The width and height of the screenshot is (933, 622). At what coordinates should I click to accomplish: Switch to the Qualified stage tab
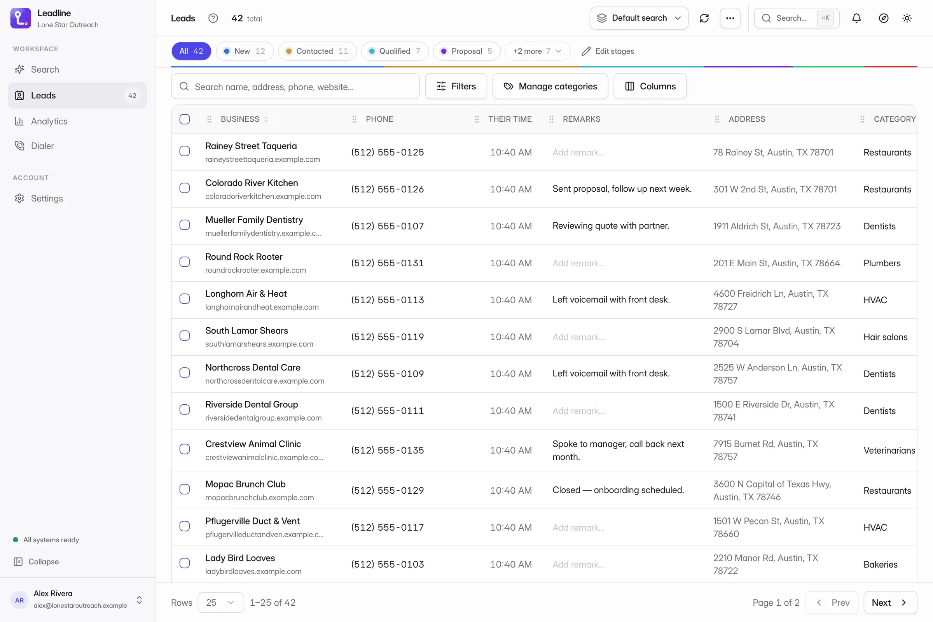(395, 51)
